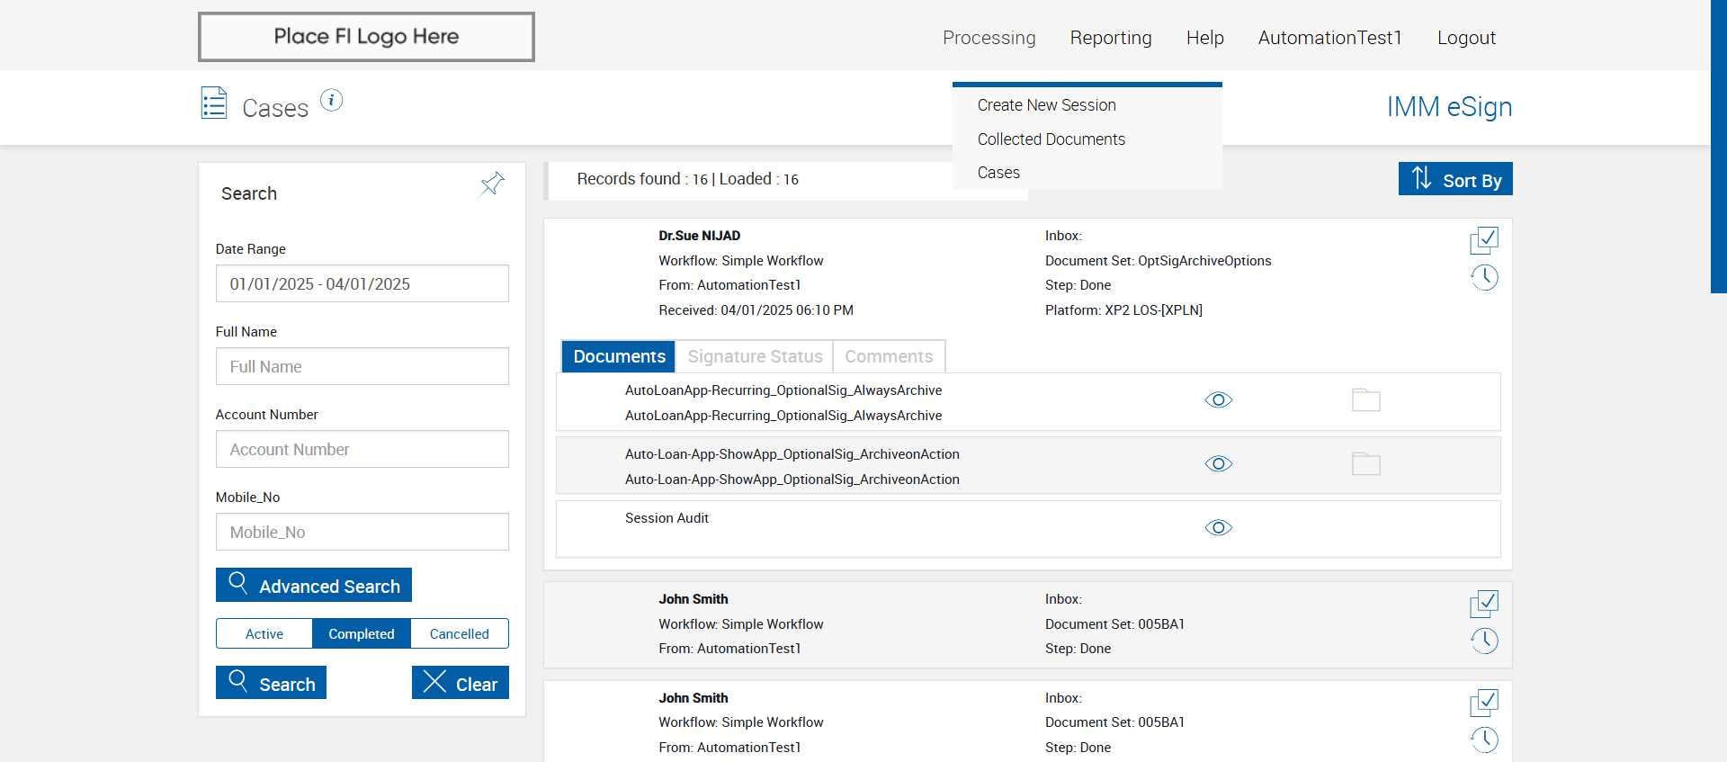Click the pin icon in Search panel
This screenshot has height=762, width=1727.
492,184
